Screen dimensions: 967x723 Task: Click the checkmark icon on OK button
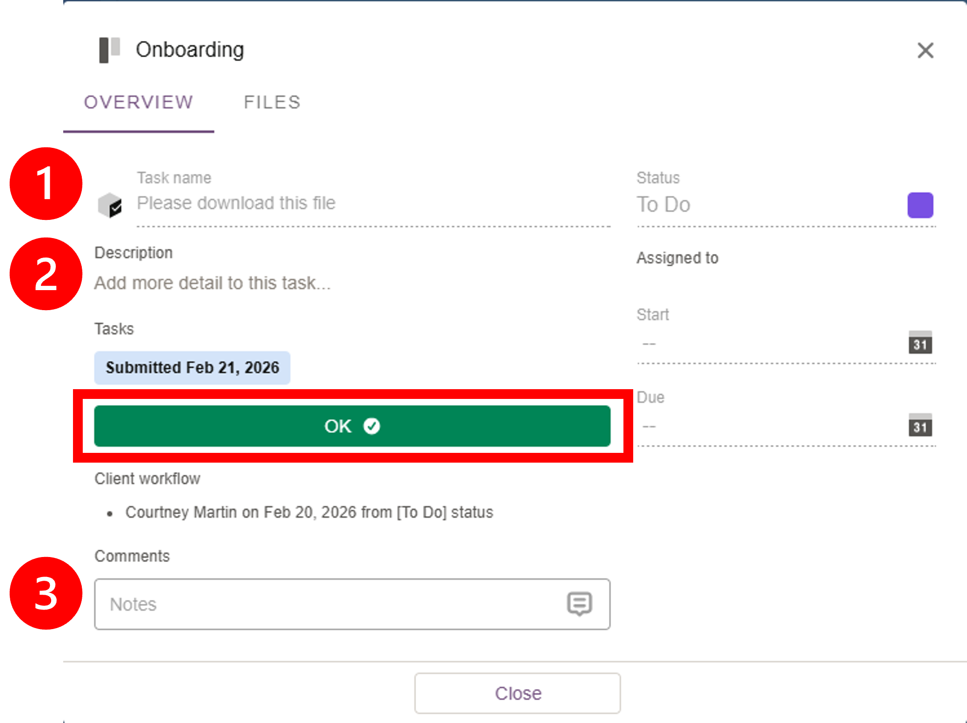pos(371,426)
